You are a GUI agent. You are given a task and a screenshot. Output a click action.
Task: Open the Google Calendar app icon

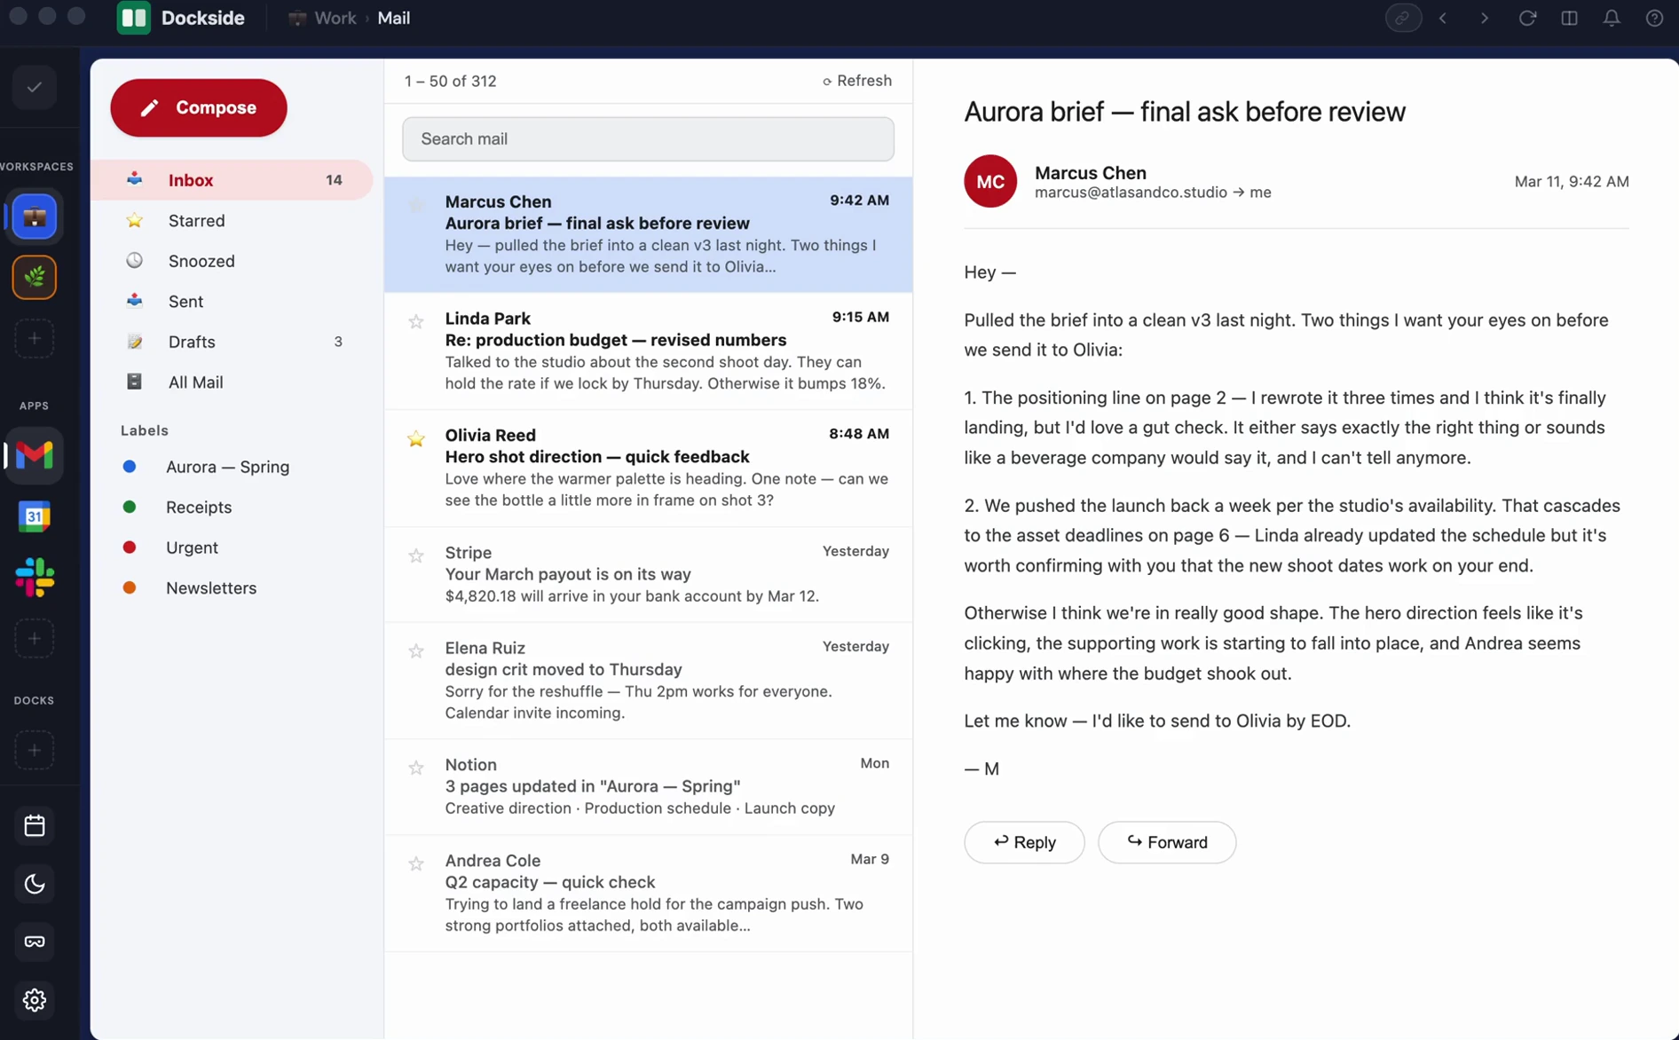click(x=35, y=516)
